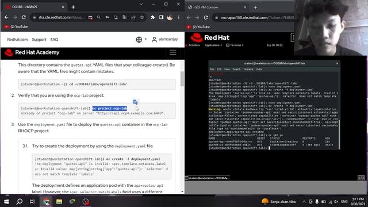Screen dimensions: 368x207
Task: Click the VM clock showing Sep 30
Action: pos(275,45)
